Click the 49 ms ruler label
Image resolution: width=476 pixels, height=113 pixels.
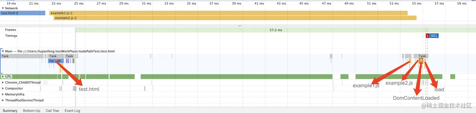tap(349, 3)
